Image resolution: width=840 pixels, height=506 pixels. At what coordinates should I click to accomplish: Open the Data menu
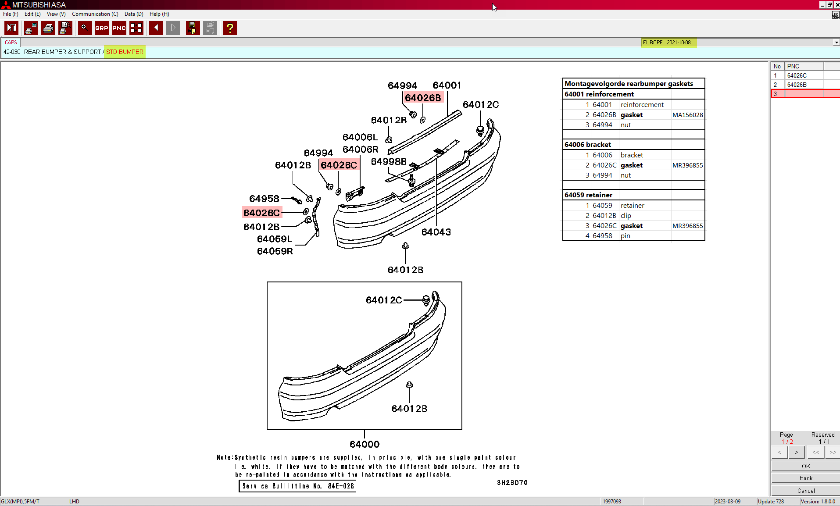(133, 14)
